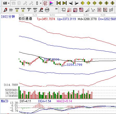Screen dimensions: 116x114
Task: Click the yellow diamond left-arrow icon
Action: [x=82, y=3]
